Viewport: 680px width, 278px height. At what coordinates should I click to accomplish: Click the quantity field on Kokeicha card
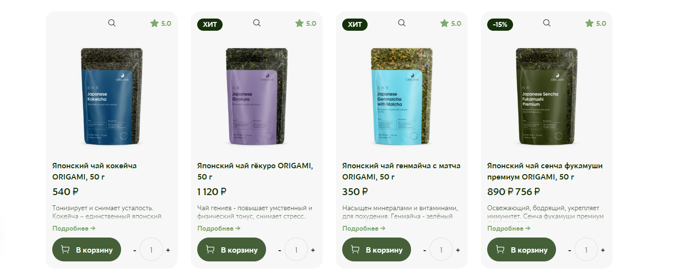pos(151,250)
